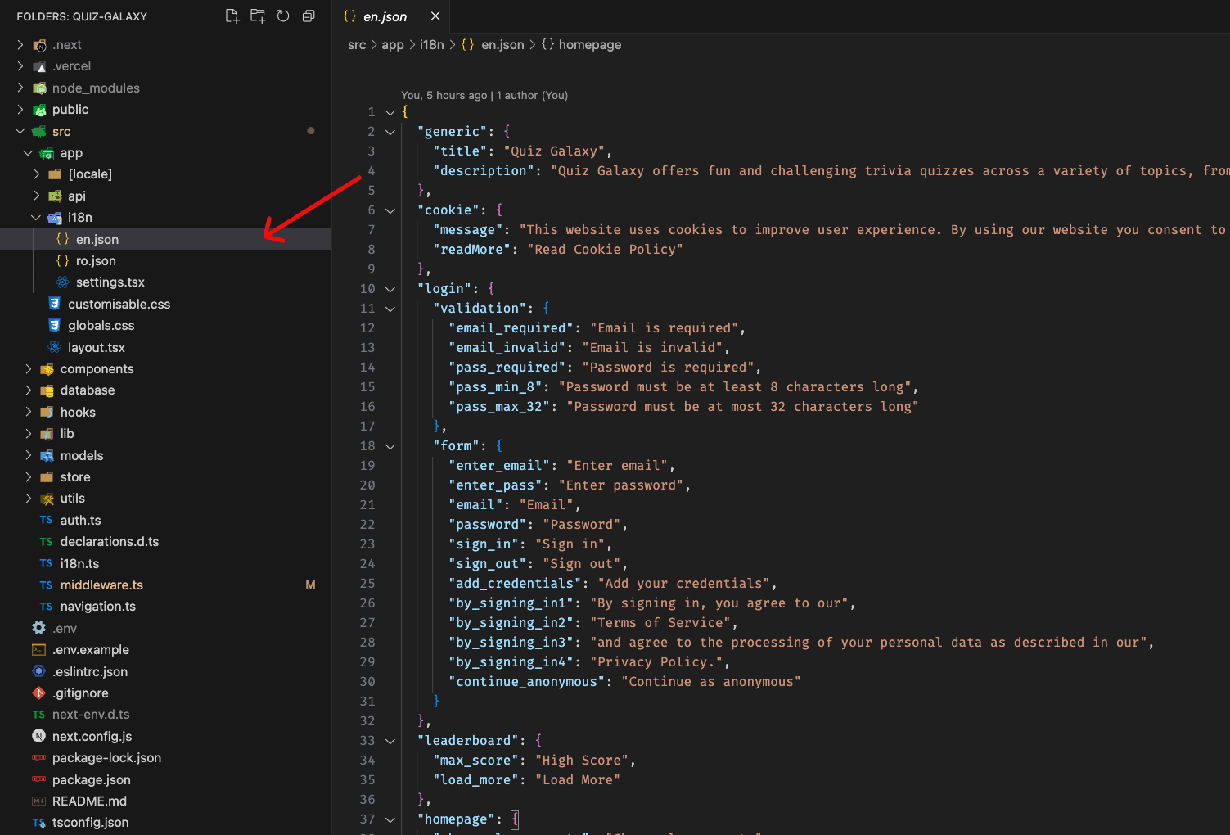1230x835 pixels.
Task: Open next-env.d.ts file
Action: [165, 715]
